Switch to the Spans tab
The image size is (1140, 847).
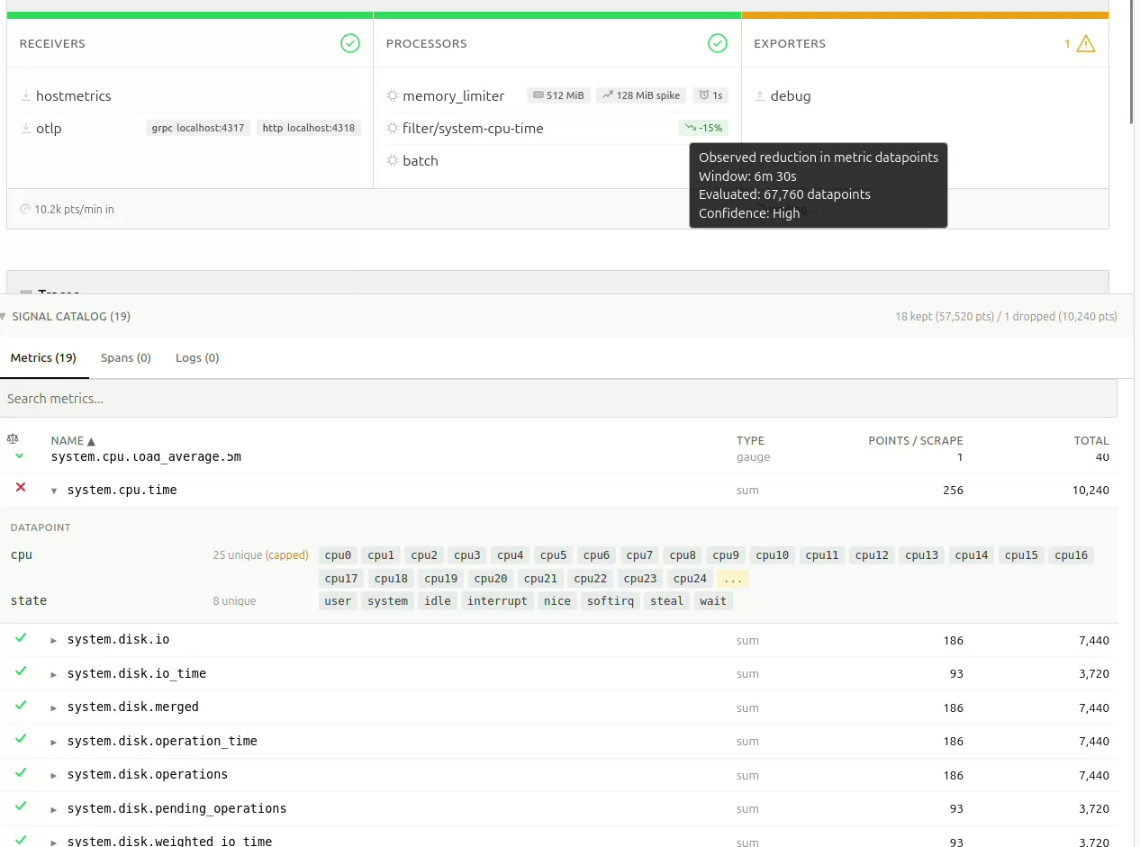[x=125, y=357]
